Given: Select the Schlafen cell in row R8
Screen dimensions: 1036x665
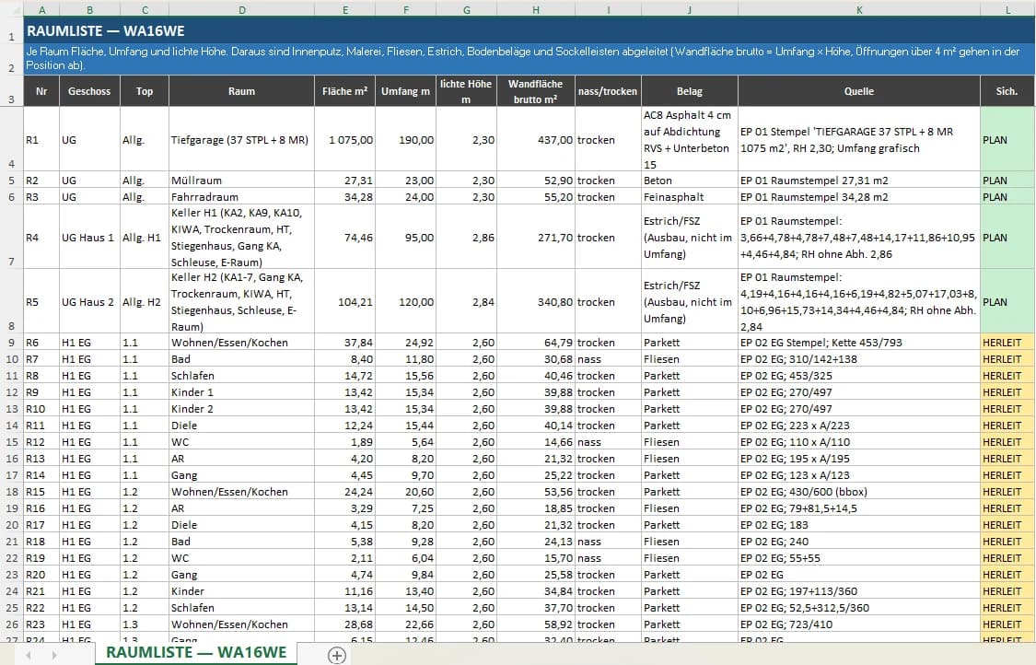Looking at the screenshot, I should click(x=242, y=376).
